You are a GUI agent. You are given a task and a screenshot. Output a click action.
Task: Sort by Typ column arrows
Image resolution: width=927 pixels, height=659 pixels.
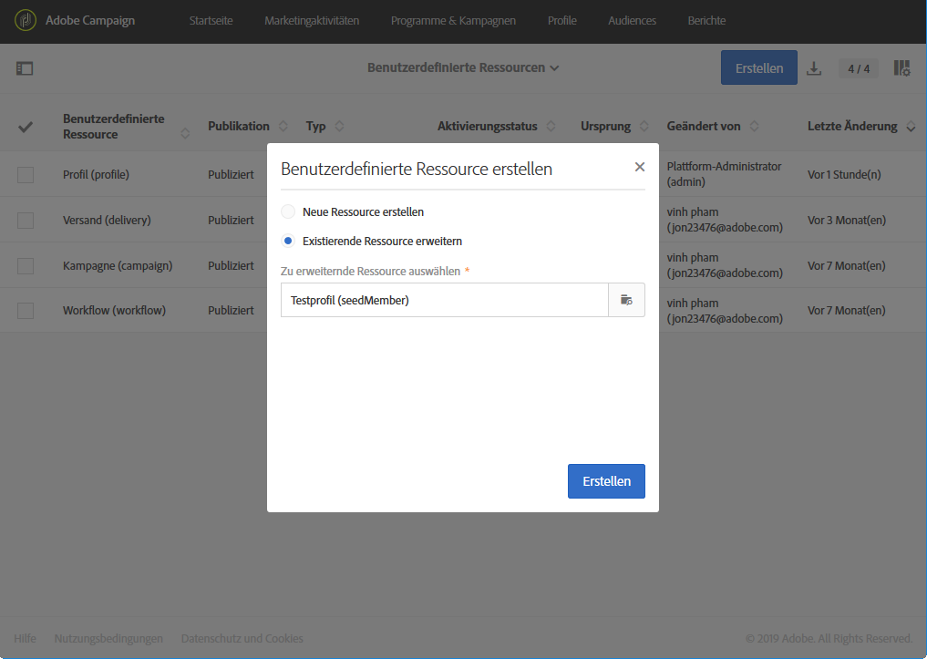click(339, 126)
